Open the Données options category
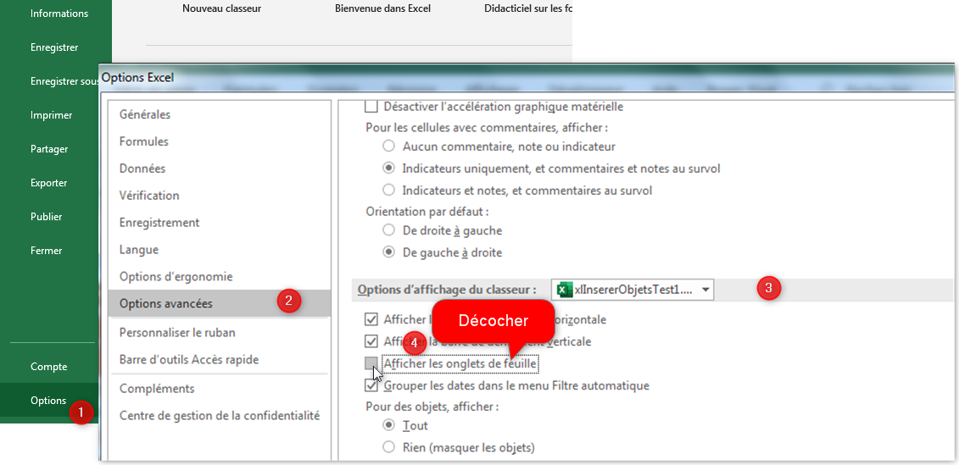The height and width of the screenshot is (465, 959). (x=142, y=168)
